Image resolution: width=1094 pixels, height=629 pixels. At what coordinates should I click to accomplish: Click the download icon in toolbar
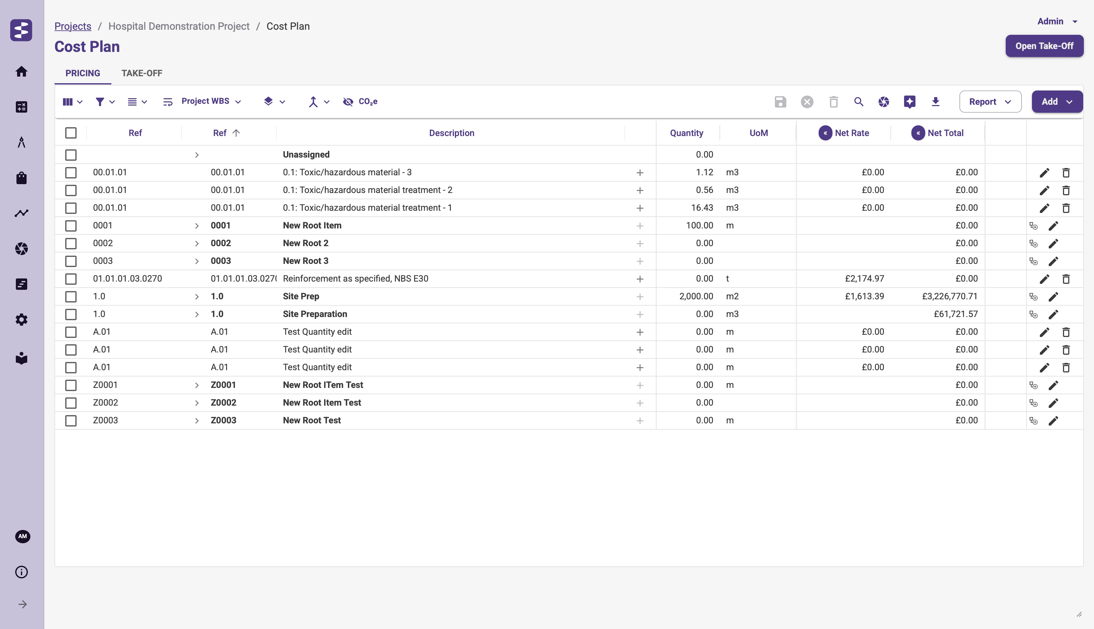[935, 102]
